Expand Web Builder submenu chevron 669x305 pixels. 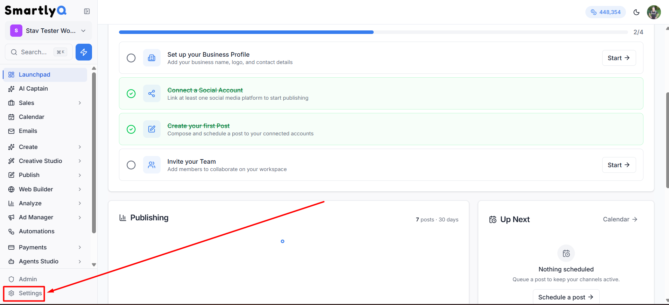pos(80,189)
